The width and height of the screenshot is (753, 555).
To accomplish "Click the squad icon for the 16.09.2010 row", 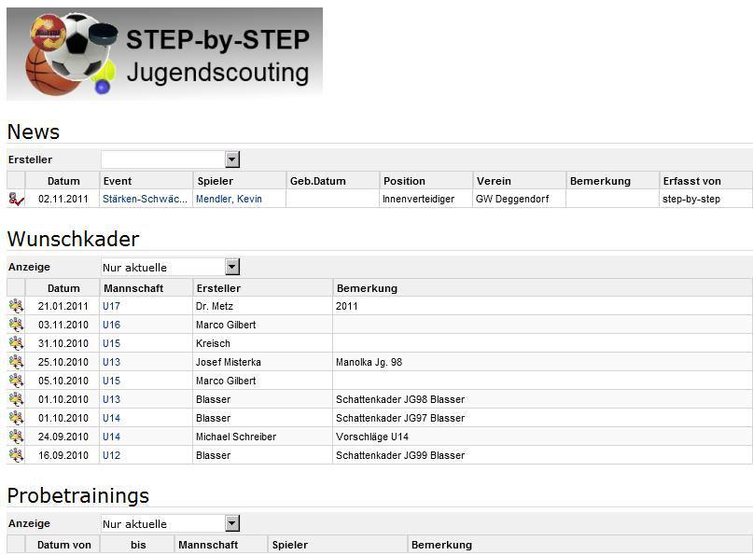I will [16, 455].
